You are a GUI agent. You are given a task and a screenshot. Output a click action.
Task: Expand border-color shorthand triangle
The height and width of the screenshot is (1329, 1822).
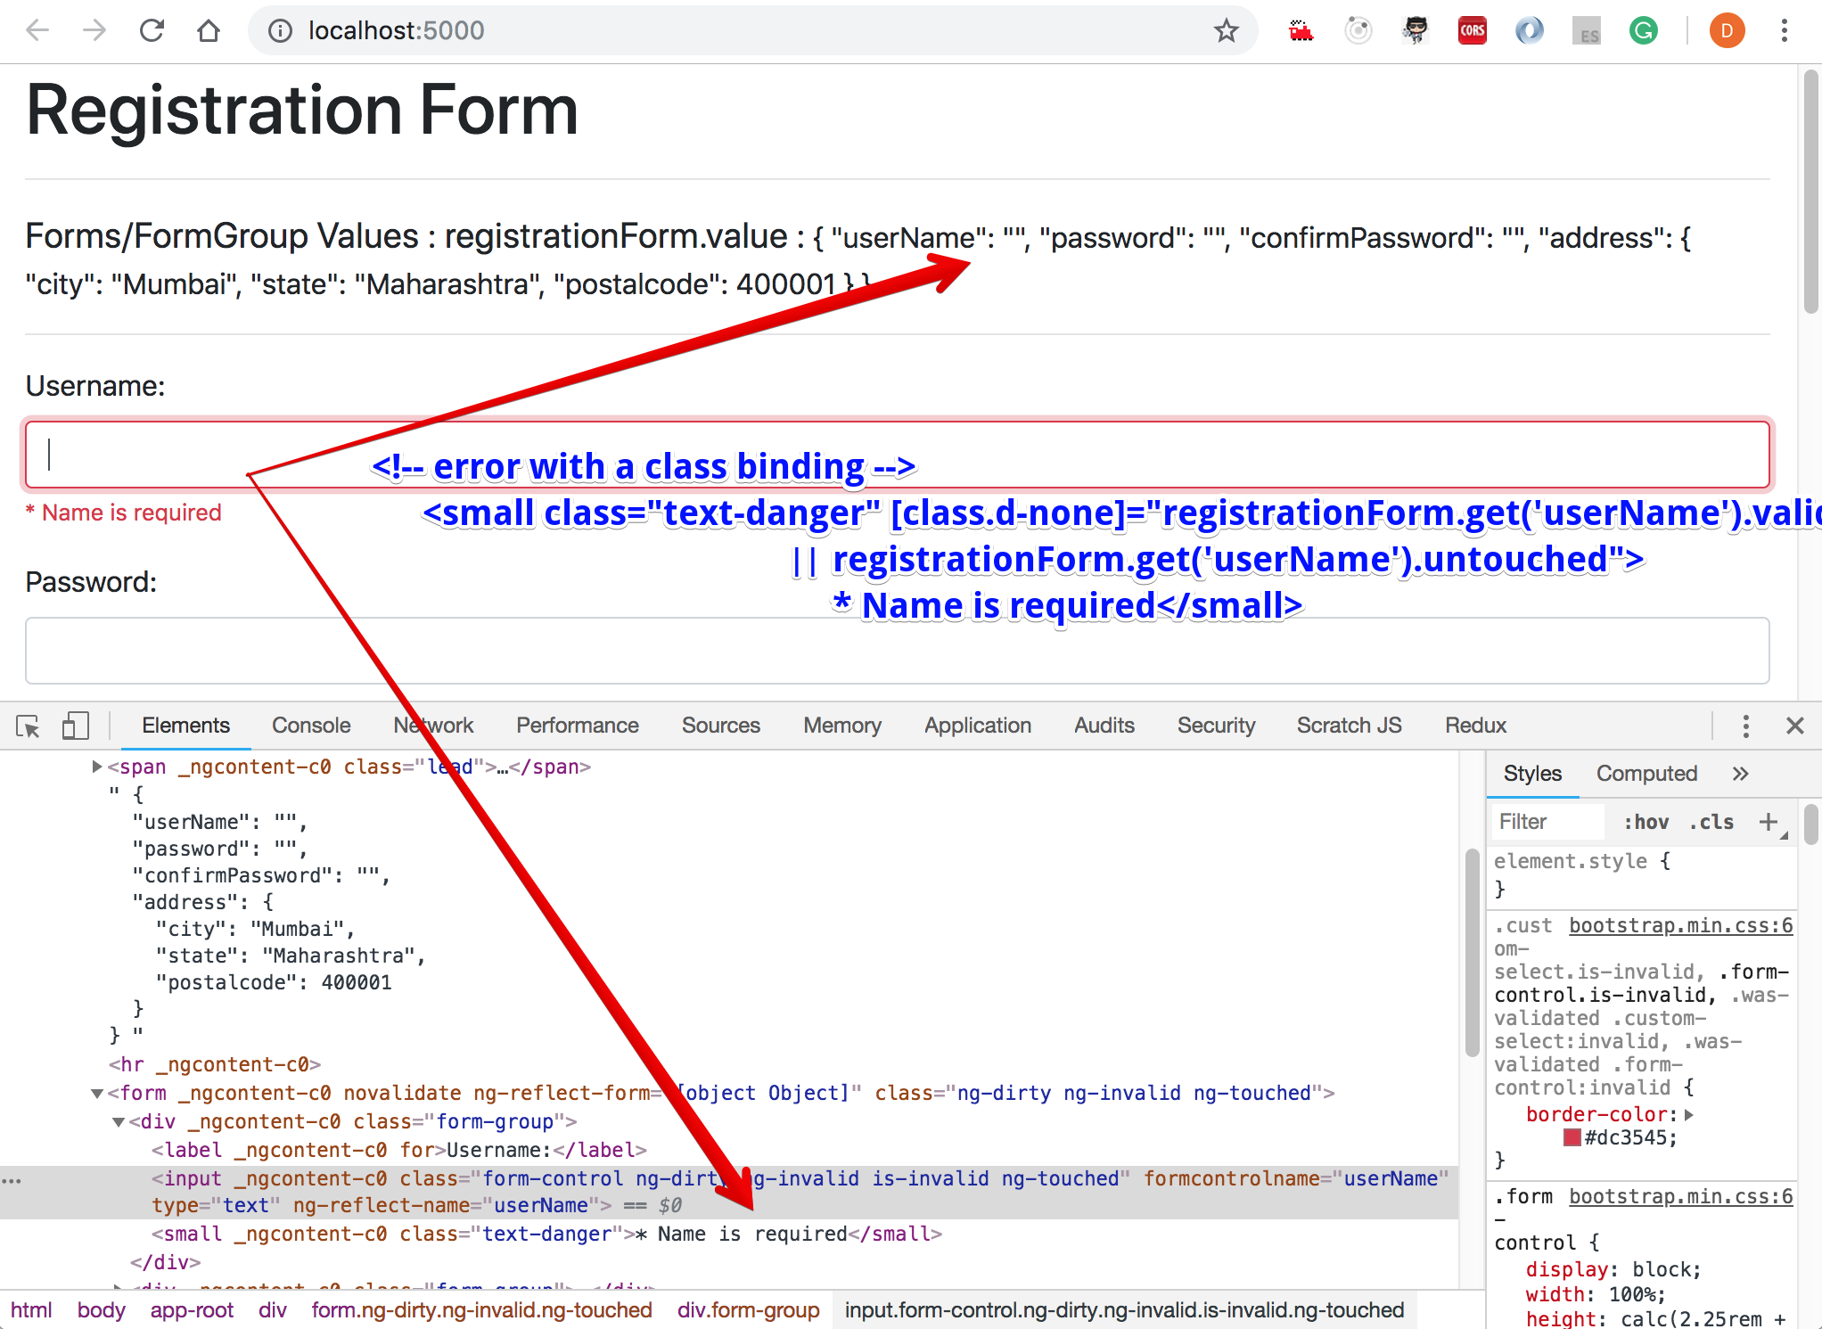click(1688, 1115)
